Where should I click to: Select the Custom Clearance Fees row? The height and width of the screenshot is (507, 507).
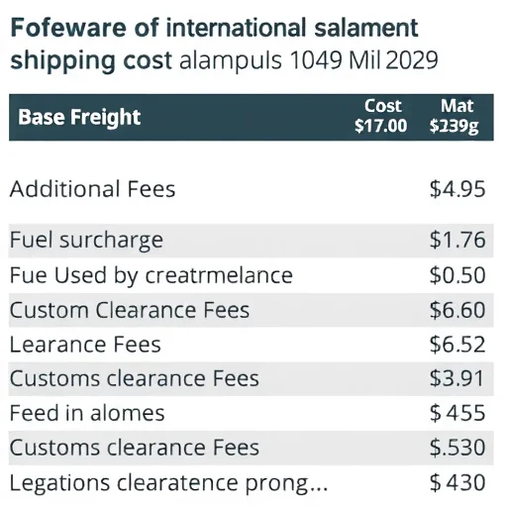252,310
